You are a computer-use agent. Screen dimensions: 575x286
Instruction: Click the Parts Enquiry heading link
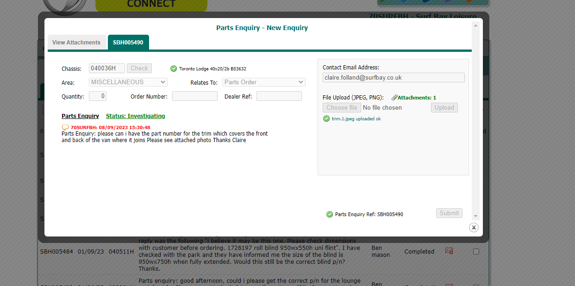click(x=80, y=116)
